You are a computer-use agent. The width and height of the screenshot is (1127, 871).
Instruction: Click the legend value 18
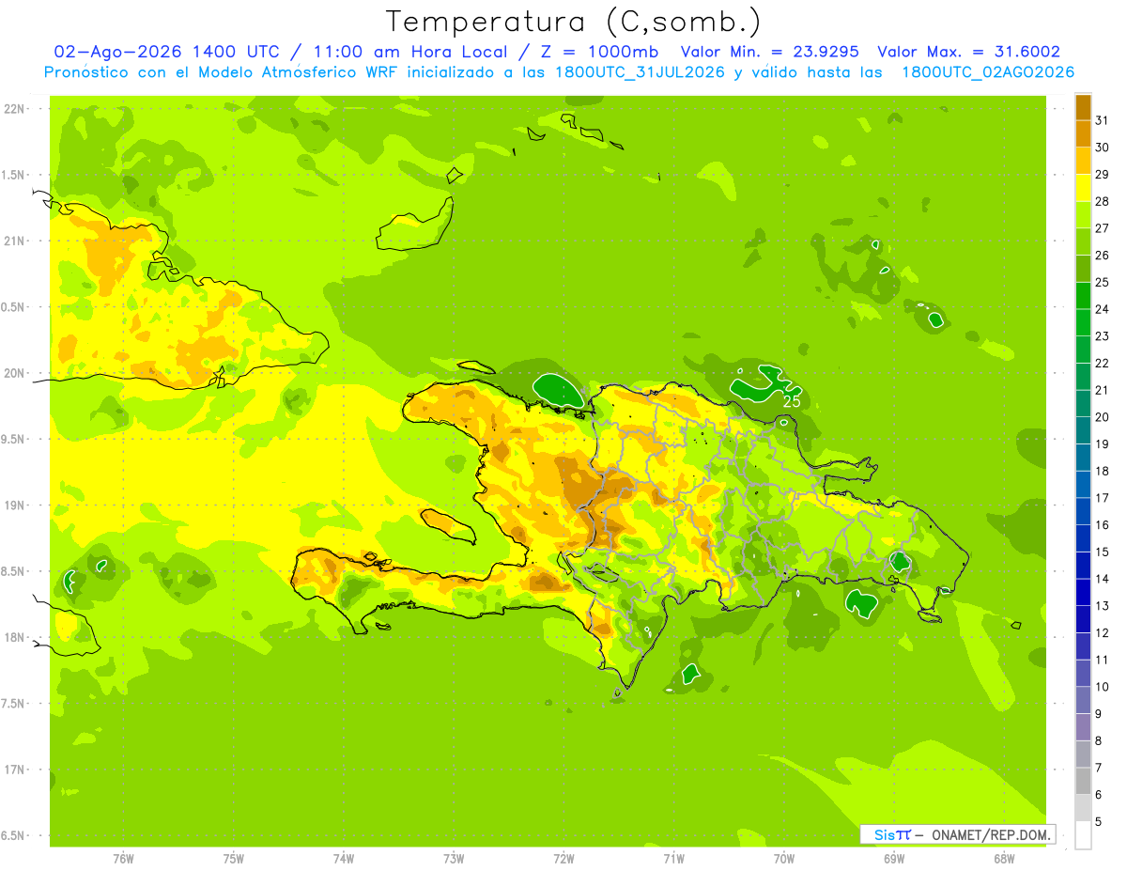coord(1102,471)
